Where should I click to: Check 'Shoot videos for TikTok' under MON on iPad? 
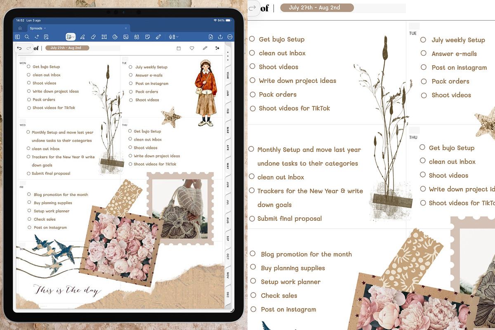[x=28, y=108]
